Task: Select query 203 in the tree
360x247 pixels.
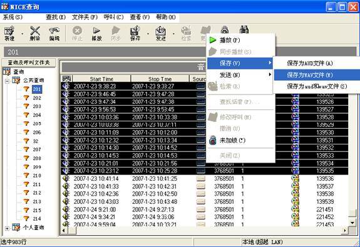Action: [x=37, y=106]
